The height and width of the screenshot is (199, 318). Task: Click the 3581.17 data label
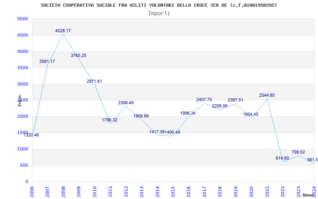pyautogui.click(x=47, y=62)
